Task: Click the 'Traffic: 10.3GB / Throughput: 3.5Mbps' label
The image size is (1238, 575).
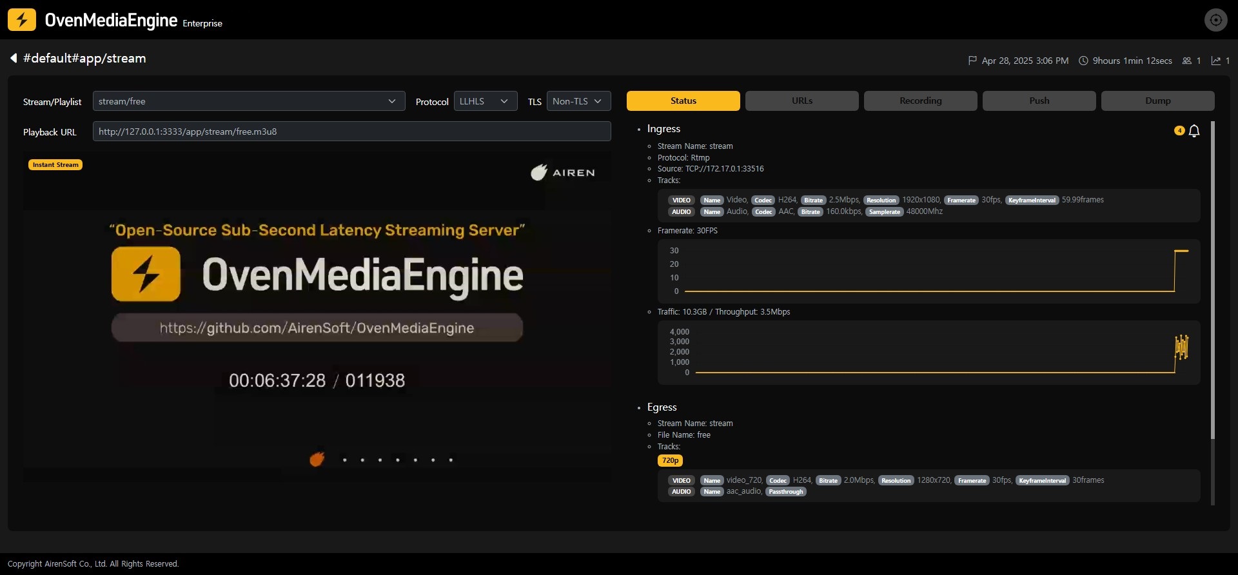Action: click(723, 312)
